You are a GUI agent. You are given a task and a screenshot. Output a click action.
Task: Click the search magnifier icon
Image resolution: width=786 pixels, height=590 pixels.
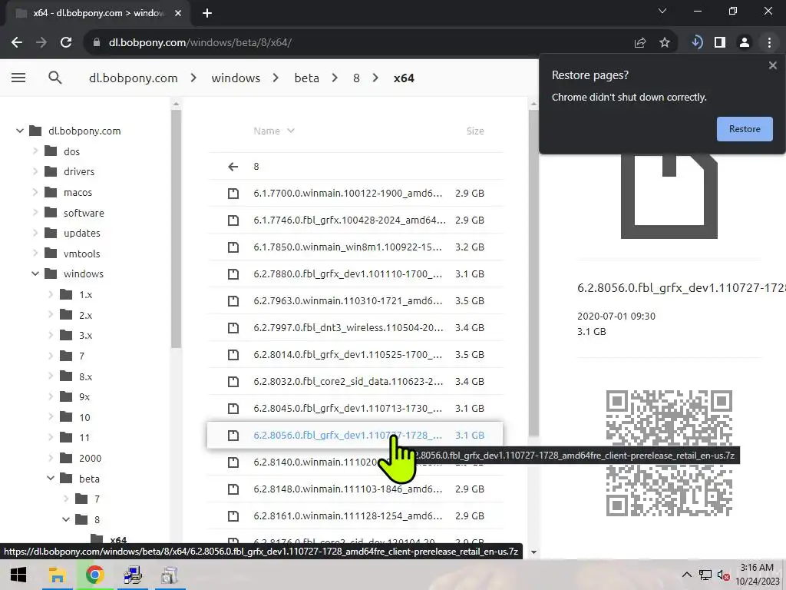55,78
